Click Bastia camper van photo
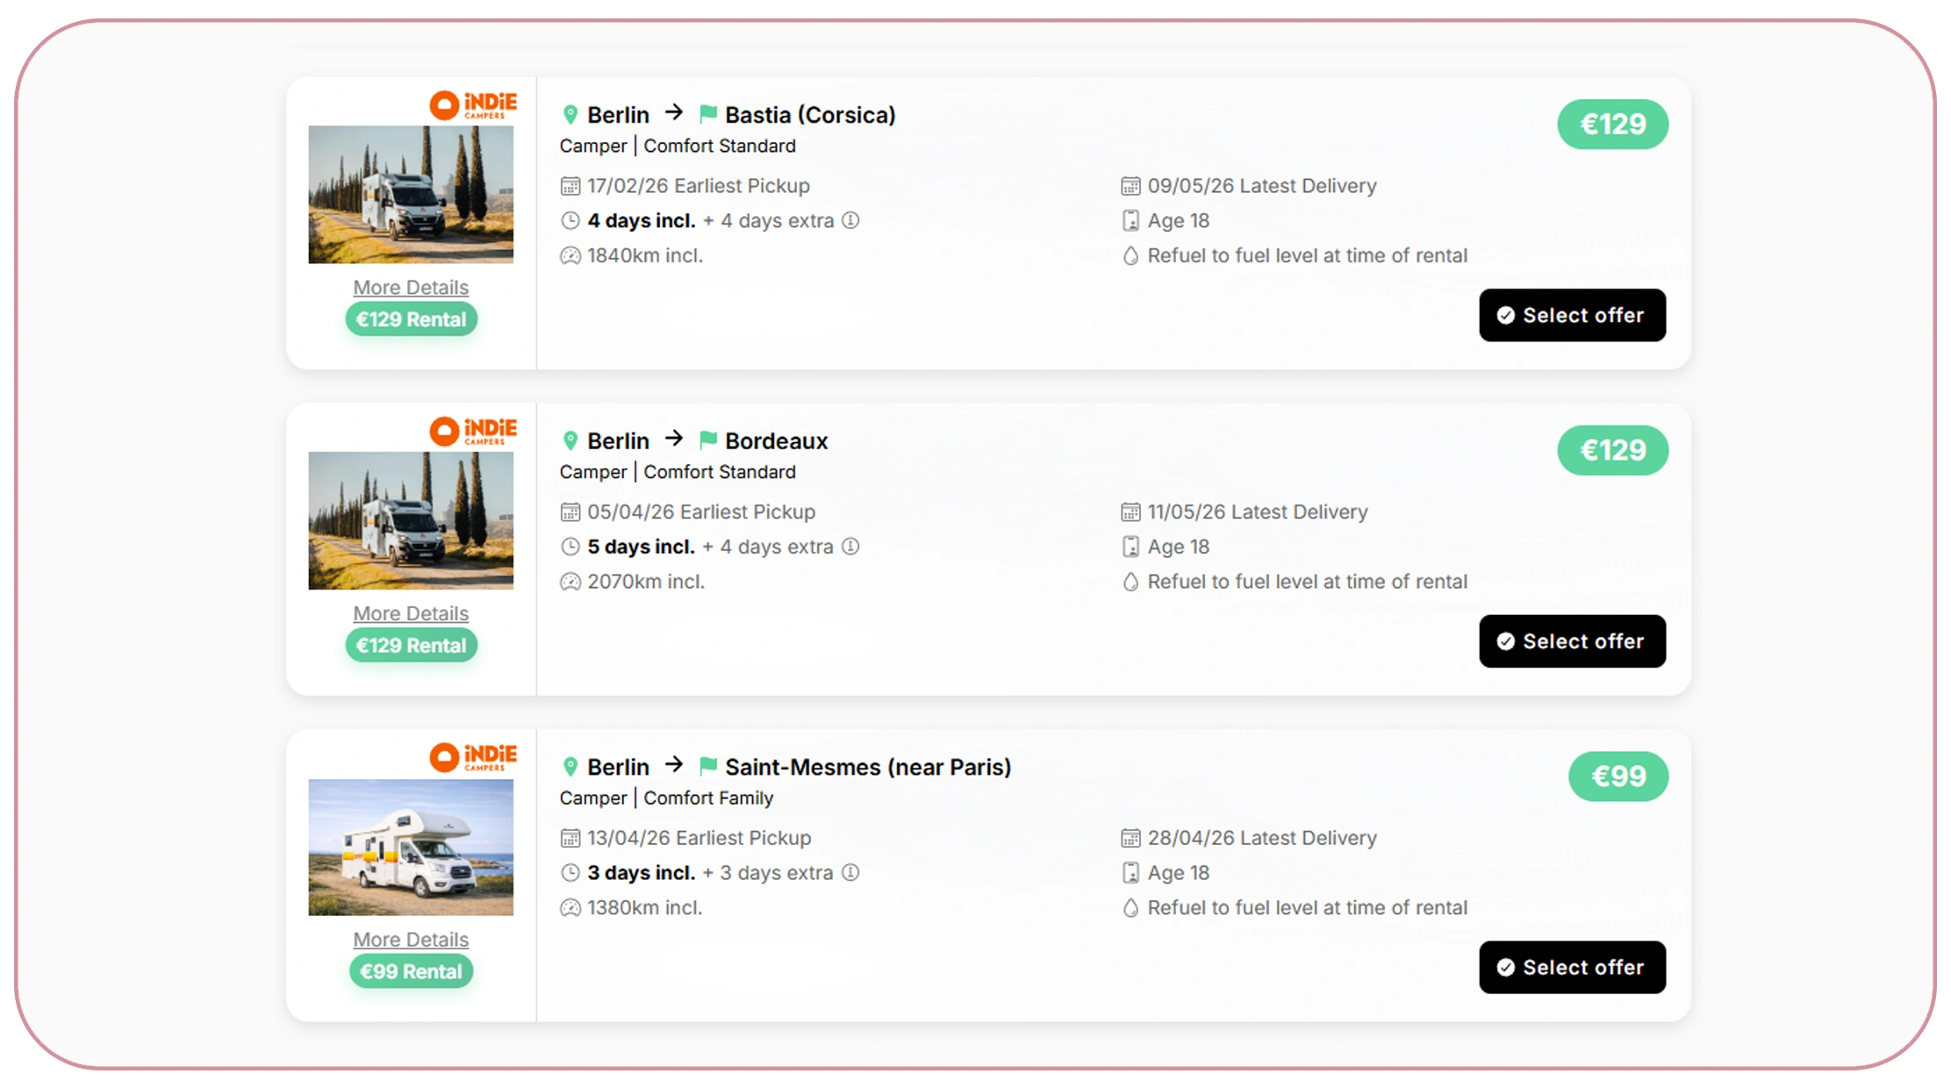This screenshot has height=1088, width=1951. [411, 195]
